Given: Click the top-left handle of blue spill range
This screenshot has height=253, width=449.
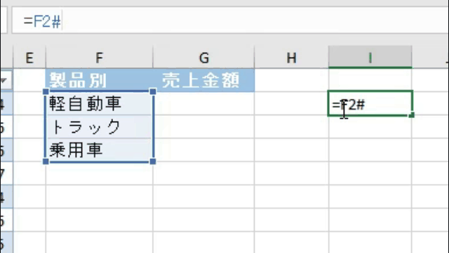Looking at the screenshot, I should [x=46, y=91].
